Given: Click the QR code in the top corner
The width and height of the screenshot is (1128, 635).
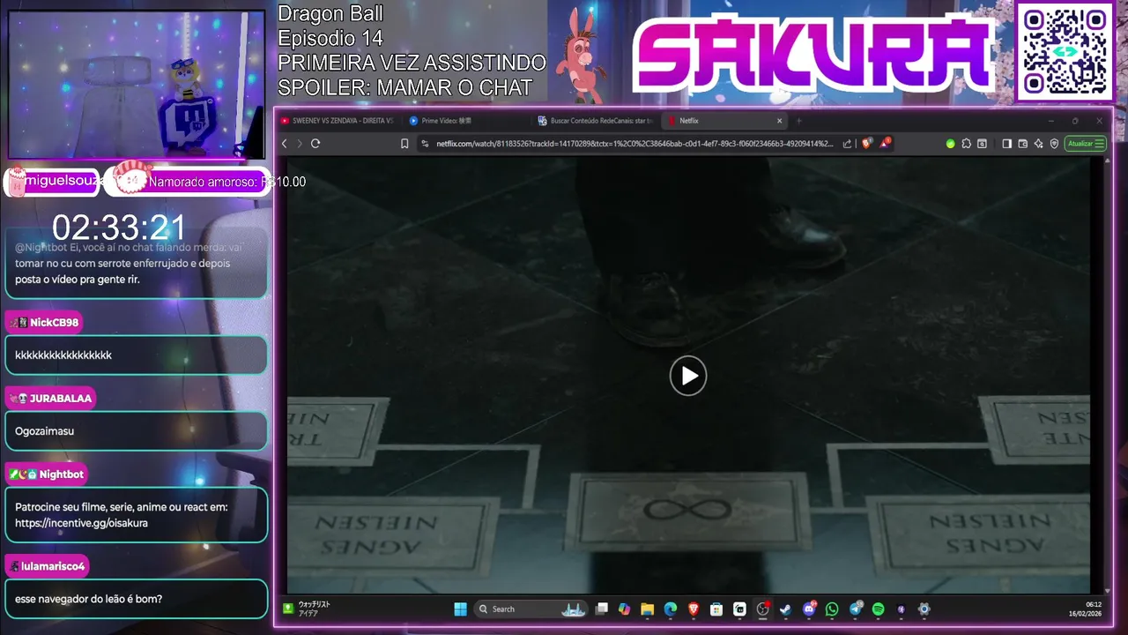Looking at the screenshot, I should point(1065,51).
